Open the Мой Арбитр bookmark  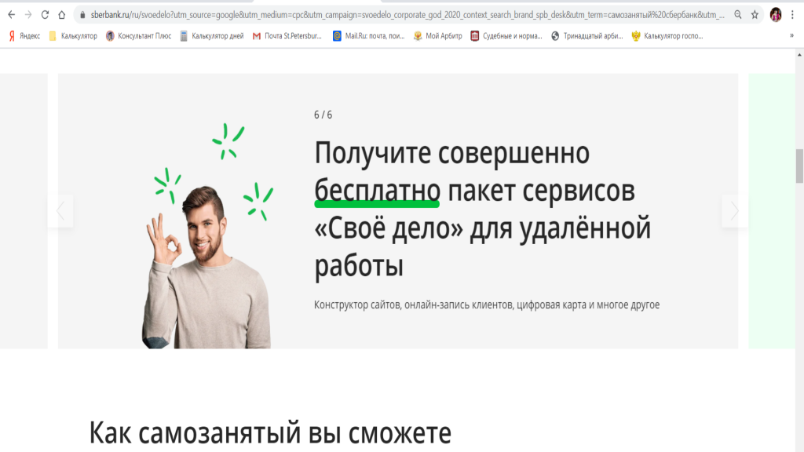(438, 35)
